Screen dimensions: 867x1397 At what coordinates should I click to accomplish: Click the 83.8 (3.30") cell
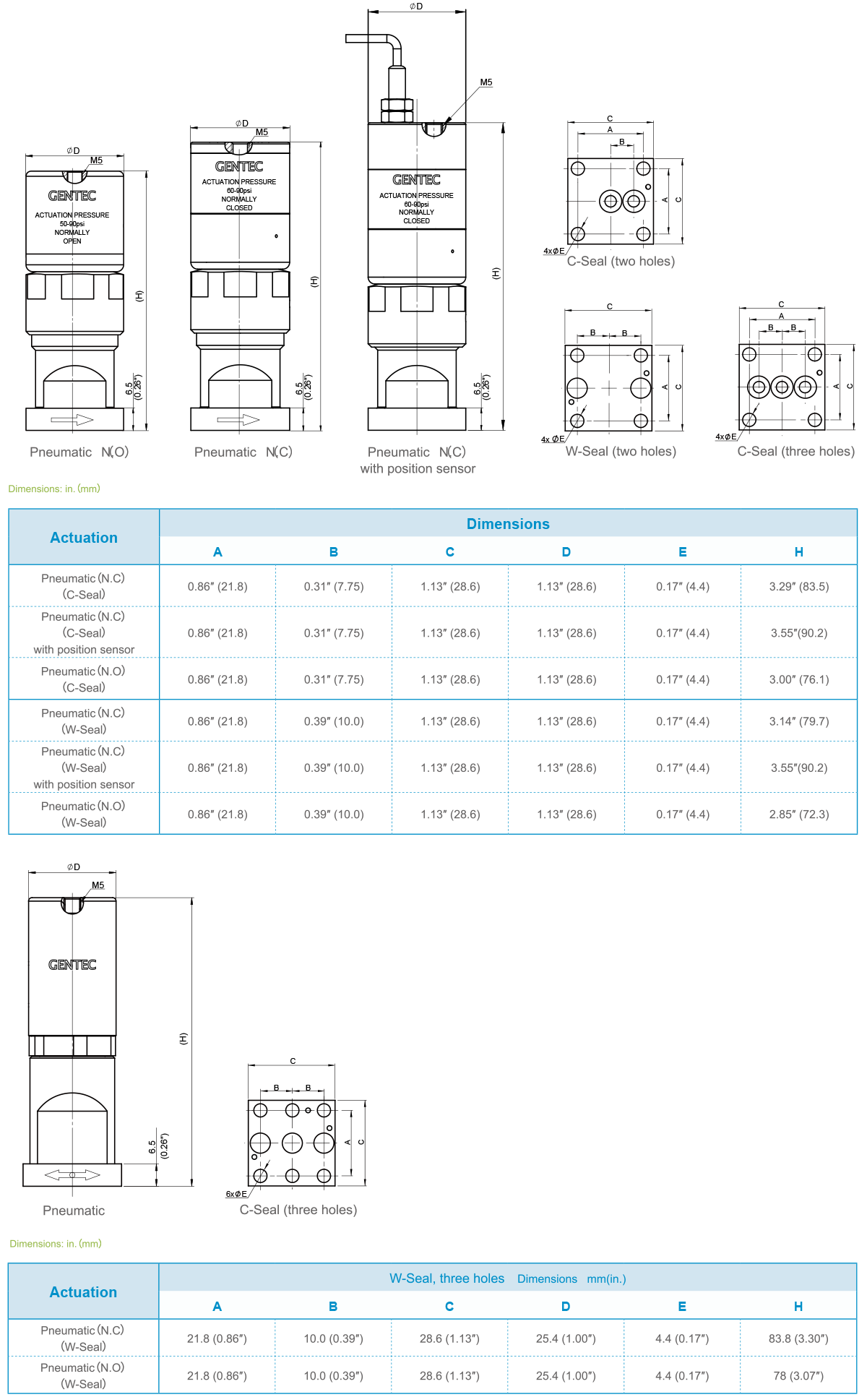click(x=798, y=1339)
